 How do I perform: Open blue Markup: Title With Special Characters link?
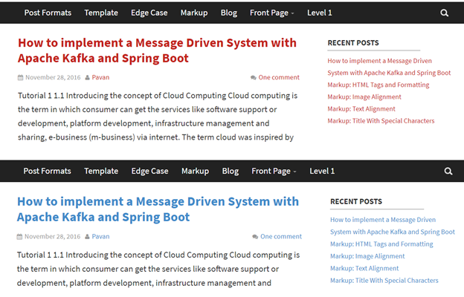[x=384, y=281]
